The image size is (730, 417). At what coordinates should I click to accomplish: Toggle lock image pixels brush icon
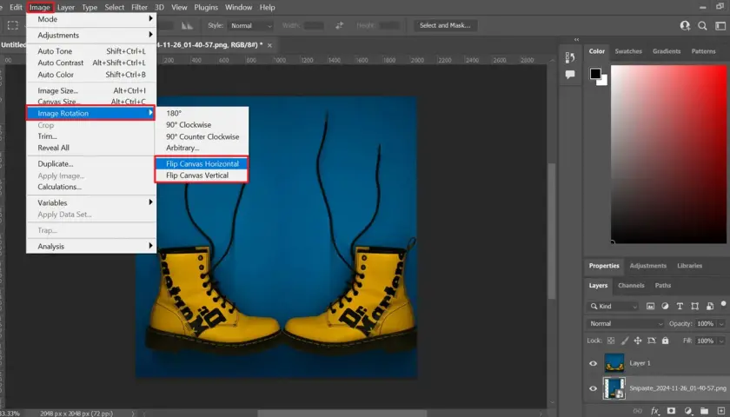(x=624, y=341)
